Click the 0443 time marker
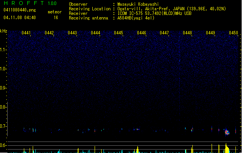This screenshot has width=242, height=153. (72, 33)
